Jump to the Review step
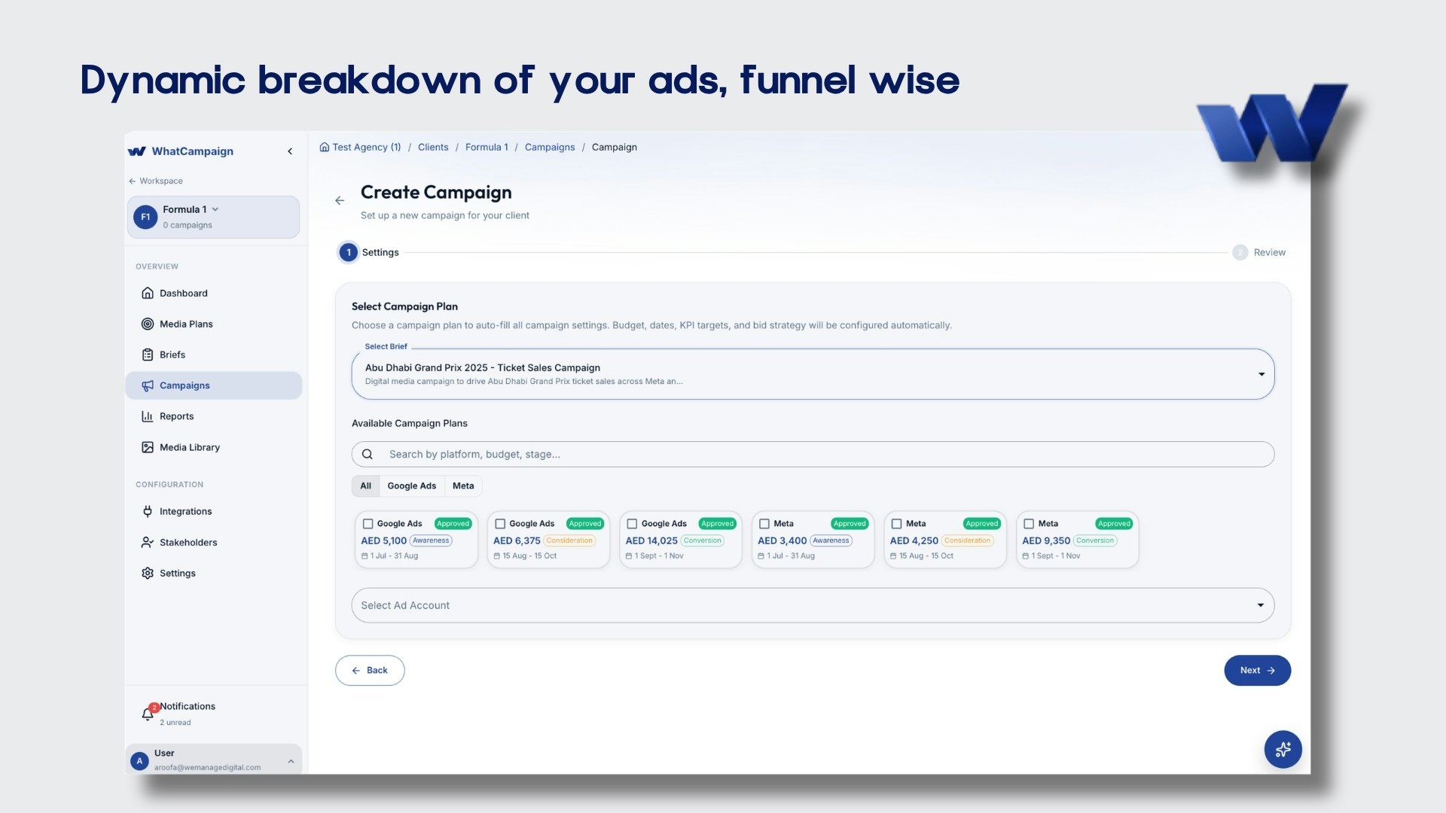 [x=1259, y=252]
